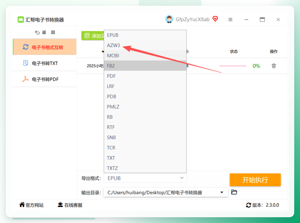The height and width of the screenshot is (223, 300).
Task: Click the app logo icon in title bar
Action: (21, 20)
